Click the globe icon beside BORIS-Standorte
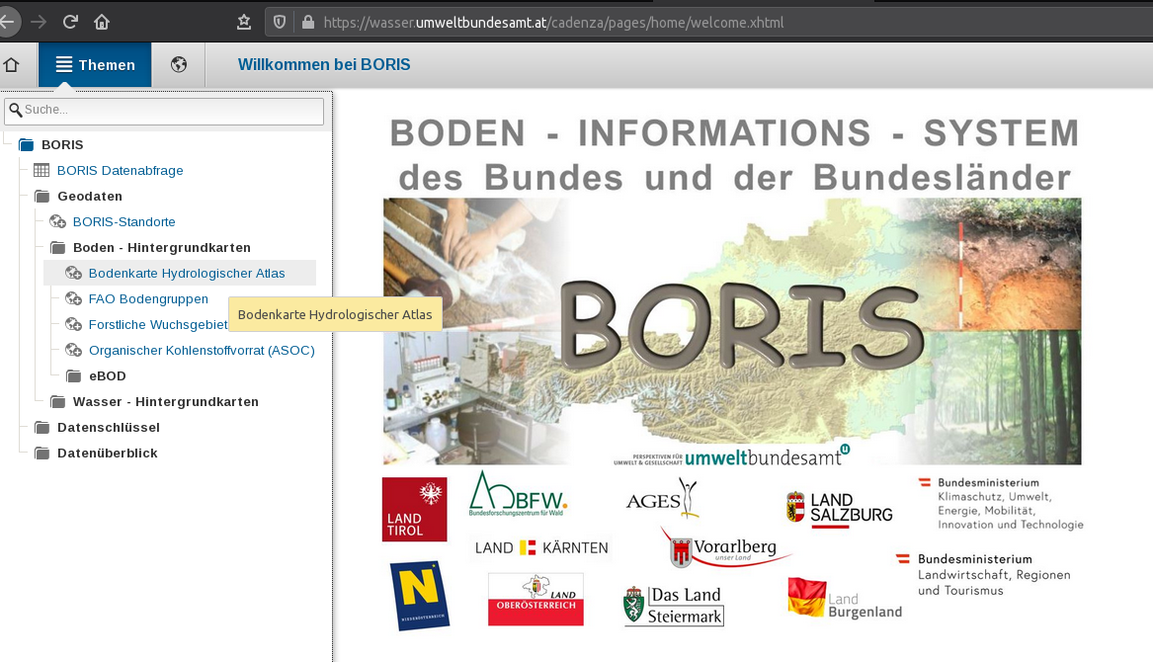This screenshot has height=662, width=1153. coord(57,222)
